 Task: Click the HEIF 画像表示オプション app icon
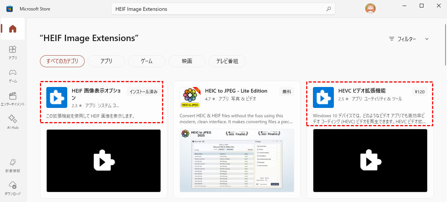[56, 97]
